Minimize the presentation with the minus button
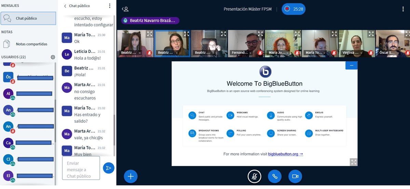Screen dimensions: 410x189 pos(352,65)
